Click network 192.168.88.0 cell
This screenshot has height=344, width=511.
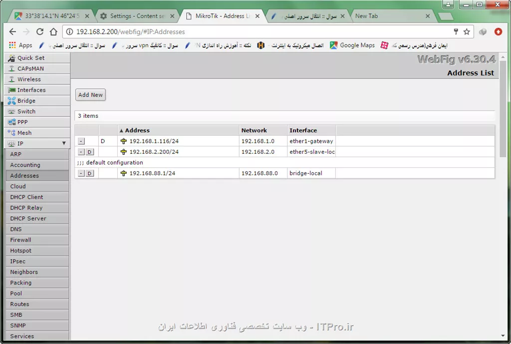(263, 173)
